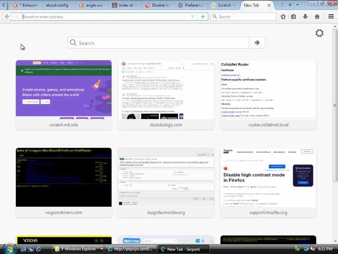This screenshot has width=338, height=254.
Task: Click the network tray icon
Action: [x=306, y=249]
